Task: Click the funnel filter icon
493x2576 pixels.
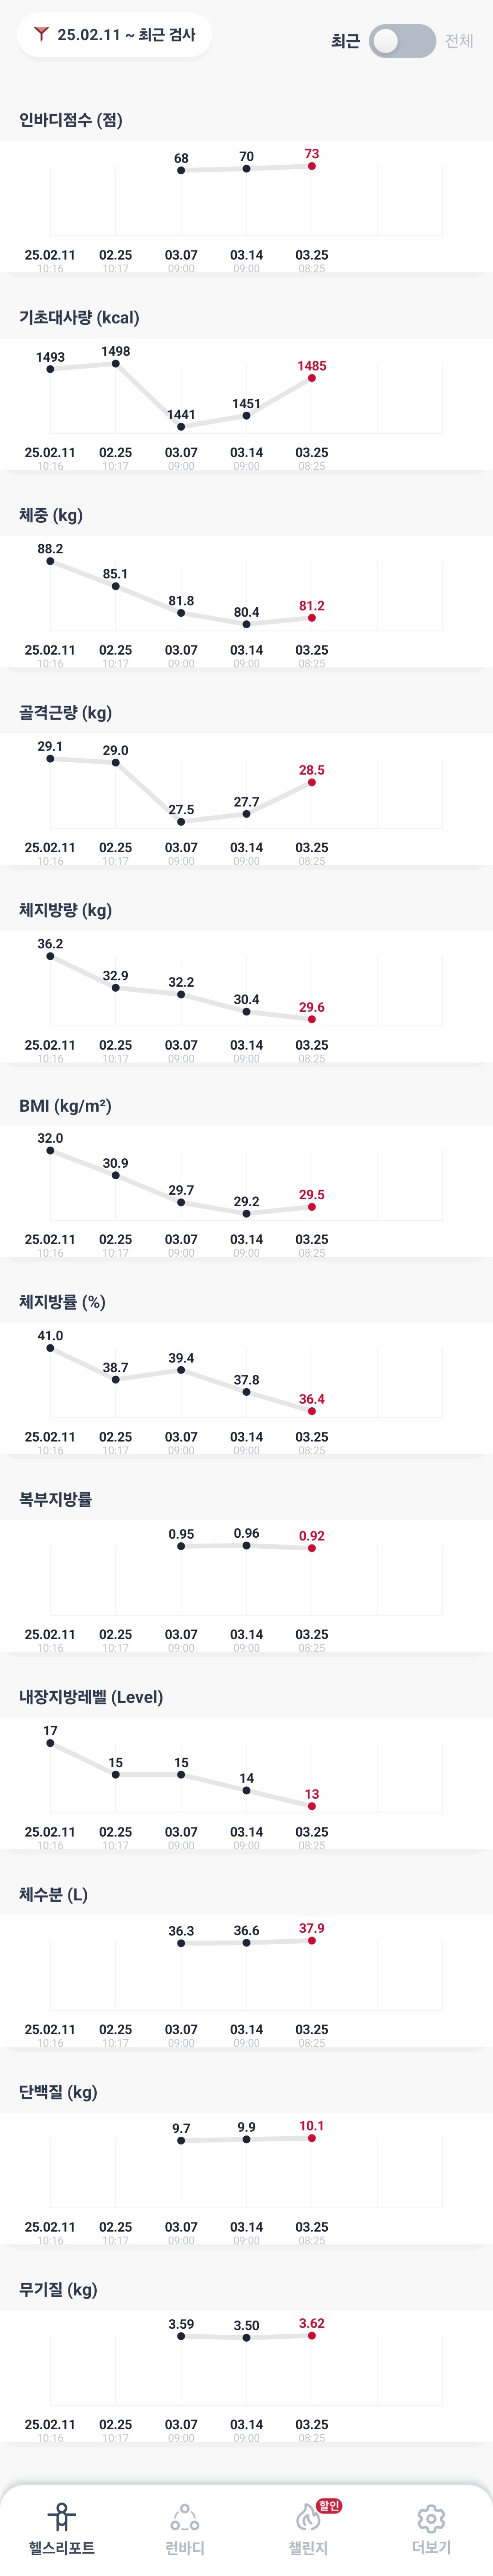Action: tap(40, 34)
